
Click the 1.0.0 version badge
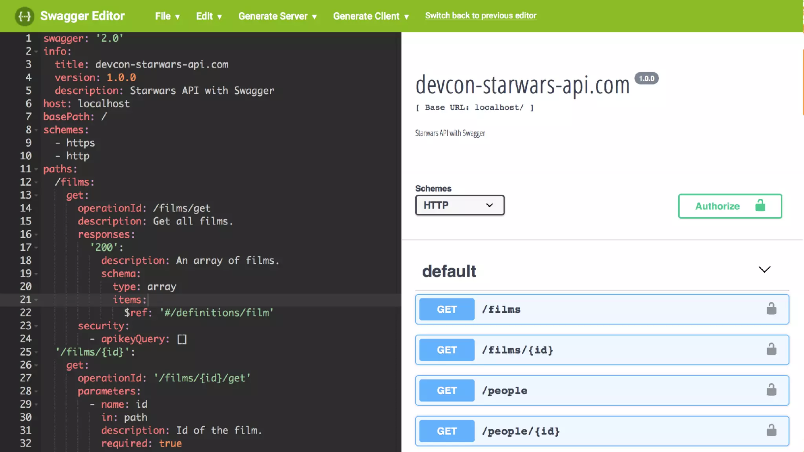point(646,78)
